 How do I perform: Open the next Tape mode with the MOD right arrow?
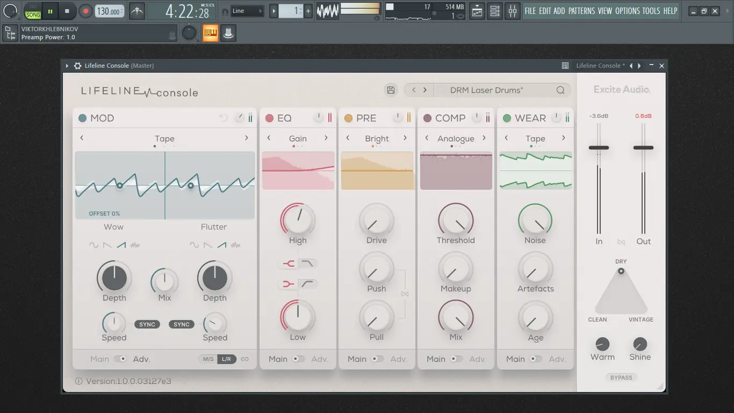tap(247, 138)
